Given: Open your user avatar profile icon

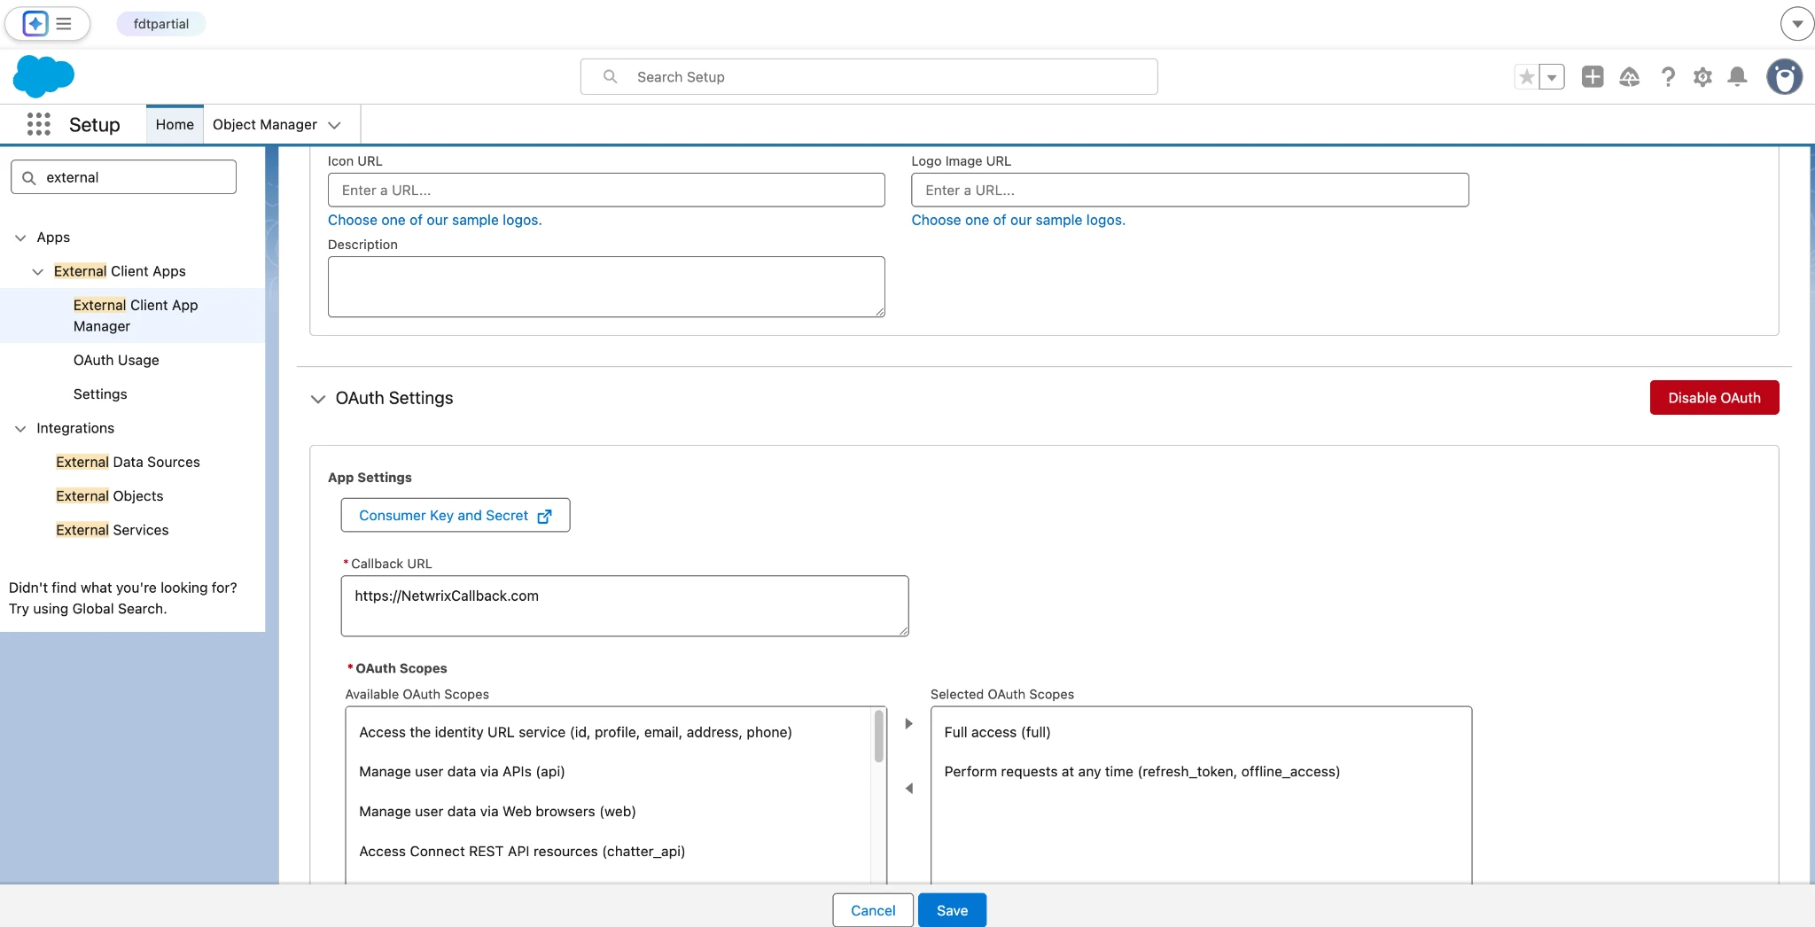Looking at the screenshot, I should (x=1783, y=77).
